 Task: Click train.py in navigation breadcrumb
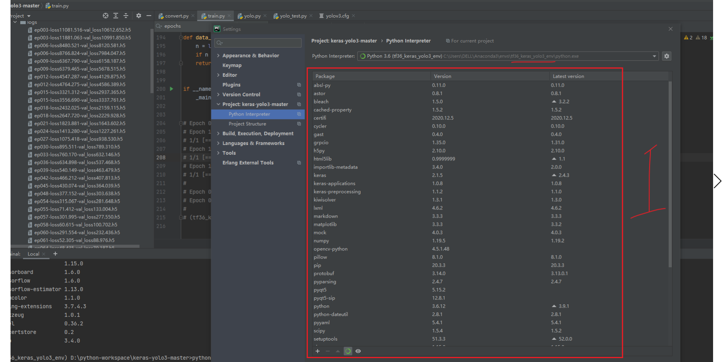point(57,5)
